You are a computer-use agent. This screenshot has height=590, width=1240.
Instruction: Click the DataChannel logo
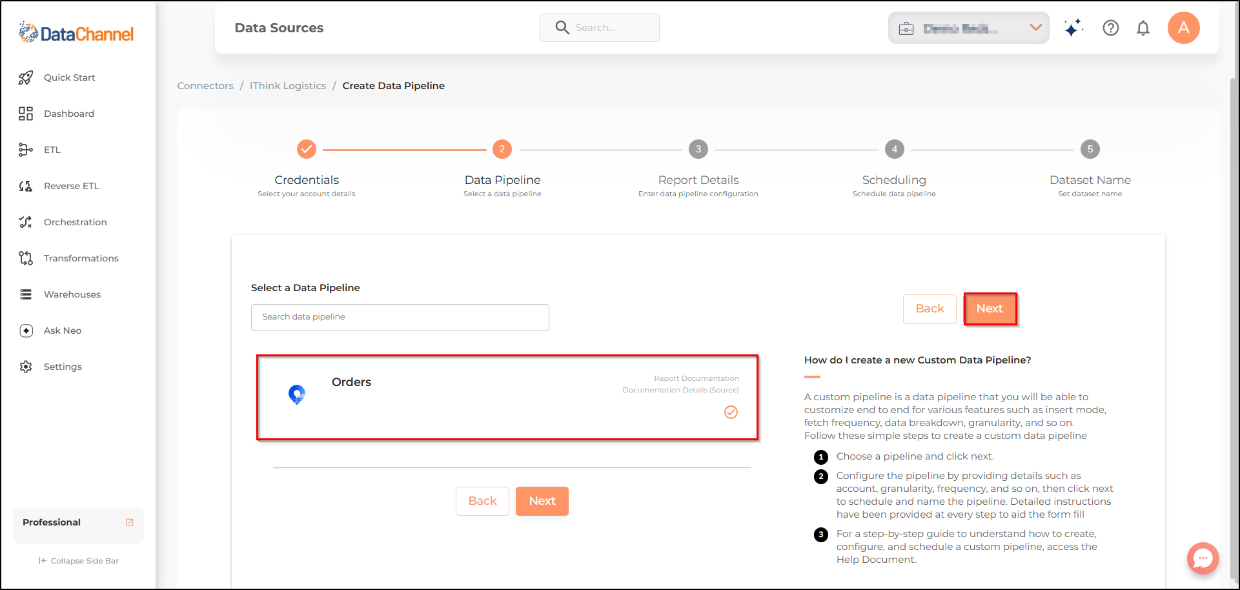76,32
